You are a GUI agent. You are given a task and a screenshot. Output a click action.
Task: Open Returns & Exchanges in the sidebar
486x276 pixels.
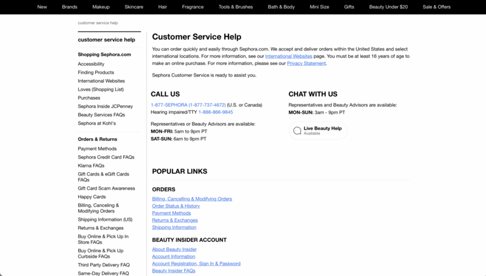tap(100, 228)
